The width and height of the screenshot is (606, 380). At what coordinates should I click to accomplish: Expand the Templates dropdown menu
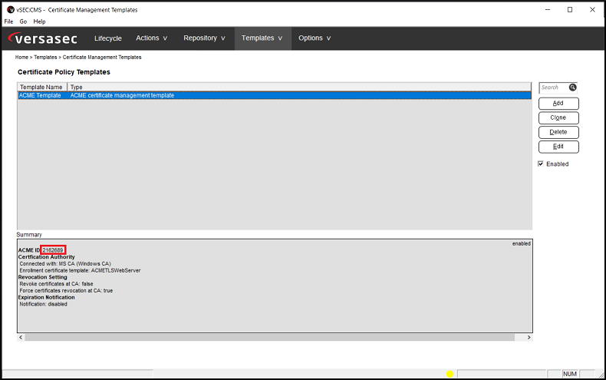262,38
